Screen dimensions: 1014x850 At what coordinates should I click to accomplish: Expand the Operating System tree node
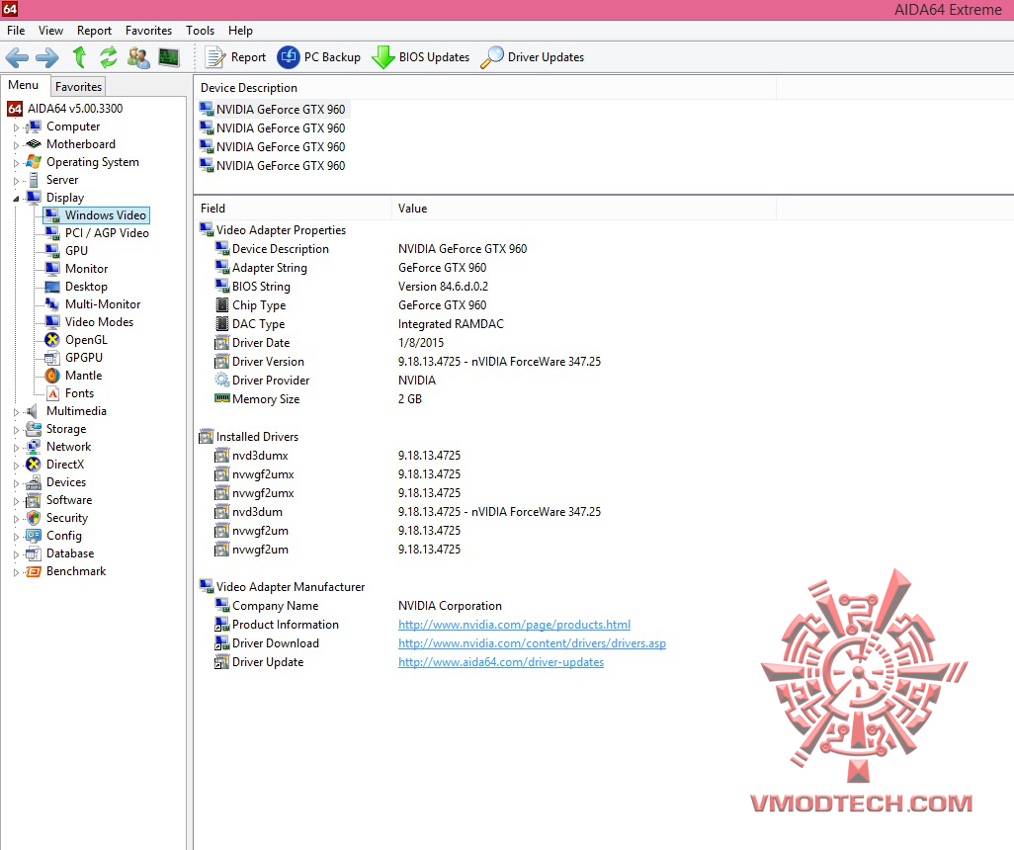(17, 163)
